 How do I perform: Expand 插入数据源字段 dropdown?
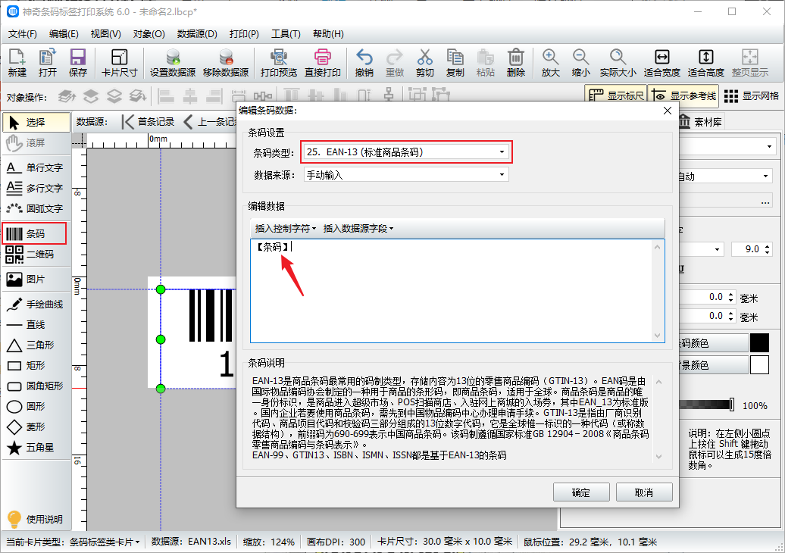click(358, 228)
